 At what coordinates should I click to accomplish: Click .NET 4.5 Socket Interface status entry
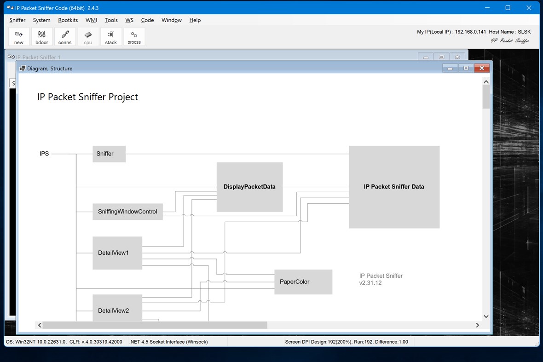168,342
